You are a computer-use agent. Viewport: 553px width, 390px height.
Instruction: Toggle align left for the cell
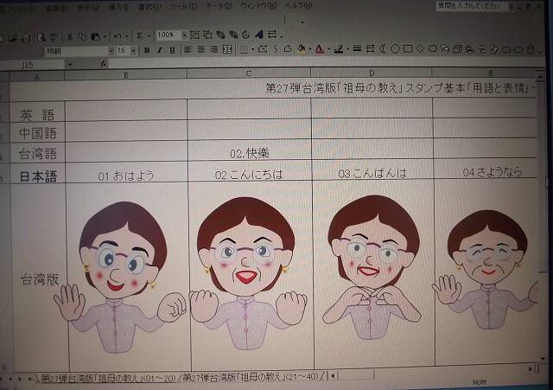click(x=188, y=50)
